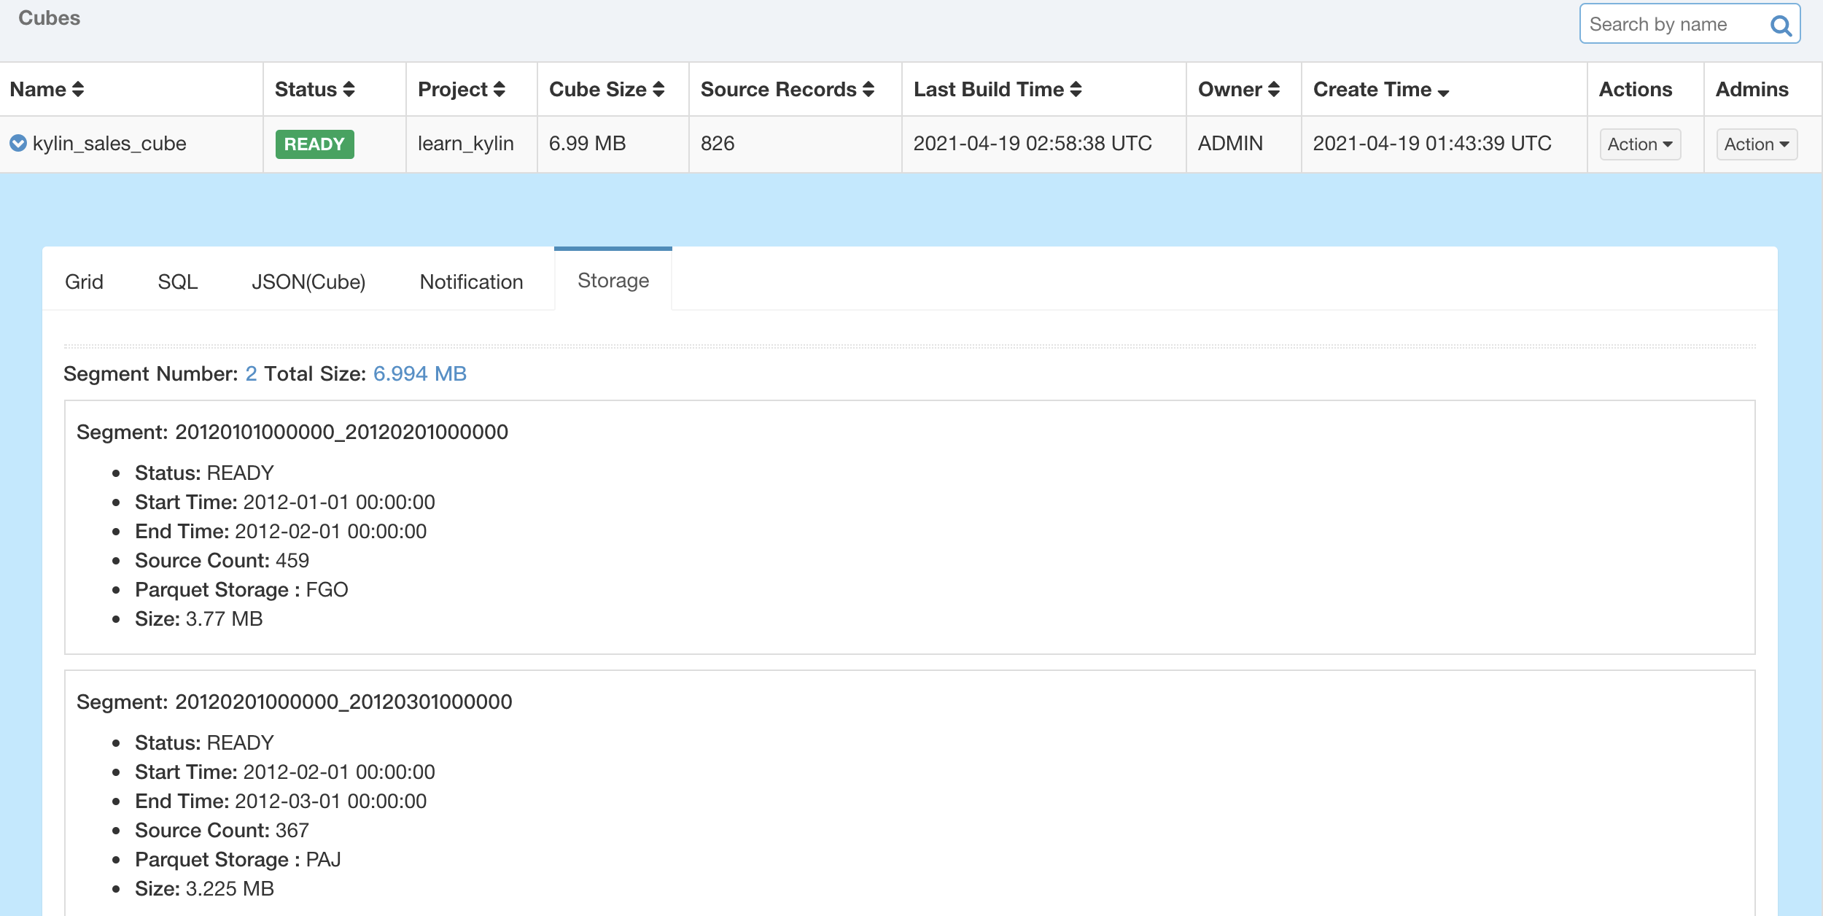Image resolution: width=1823 pixels, height=916 pixels.
Task: Click the READY status badge
Action: tap(314, 144)
